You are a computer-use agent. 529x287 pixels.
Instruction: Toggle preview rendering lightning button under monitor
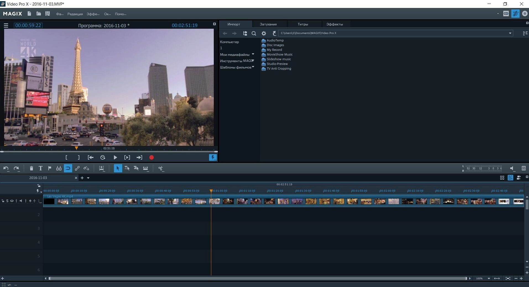[213, 157]
